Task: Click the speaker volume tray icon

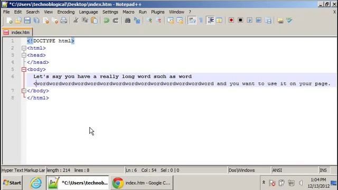Action: (x=301, y=183)
